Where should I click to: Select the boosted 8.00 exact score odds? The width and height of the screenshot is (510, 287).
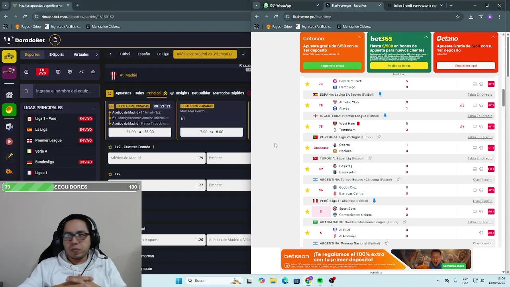[212, 132]
